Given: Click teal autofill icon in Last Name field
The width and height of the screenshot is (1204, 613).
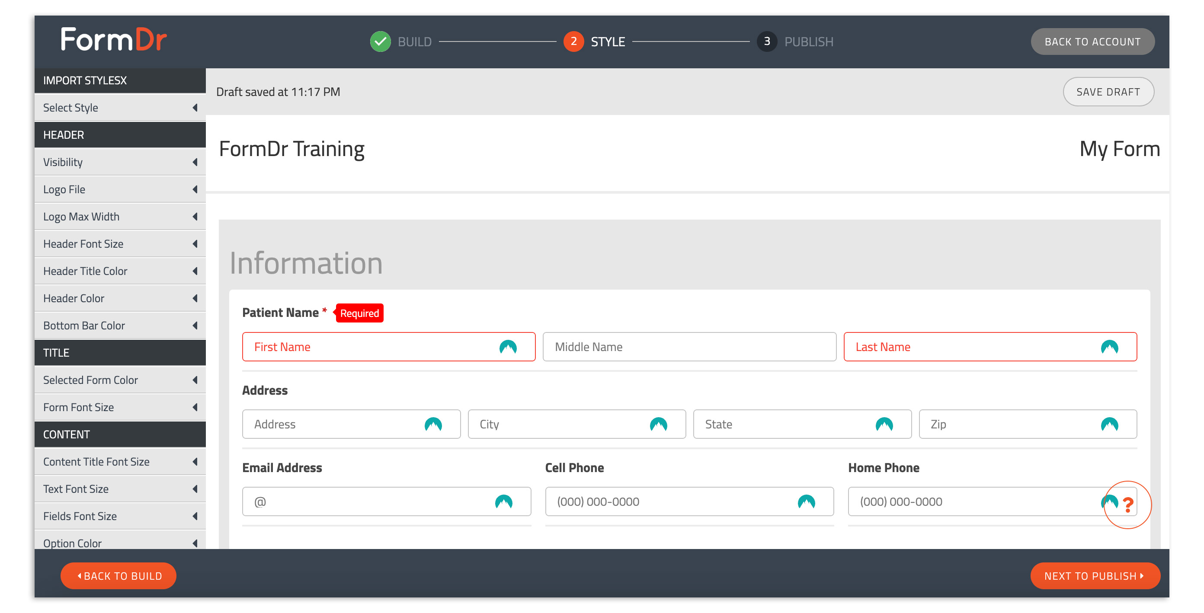Looking at the screenshot, I should coord(1109,347).
